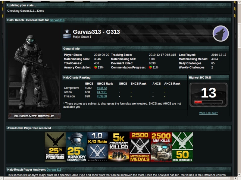Click the 'Awards this Player has received' heading
The width and height of the screenshot is (241, 180).
point(29,128)
